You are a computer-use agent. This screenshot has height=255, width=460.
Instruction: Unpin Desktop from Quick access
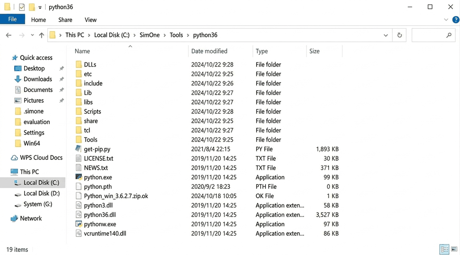point(62,68)
